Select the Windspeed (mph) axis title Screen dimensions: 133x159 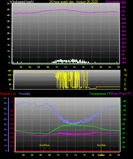22,2
